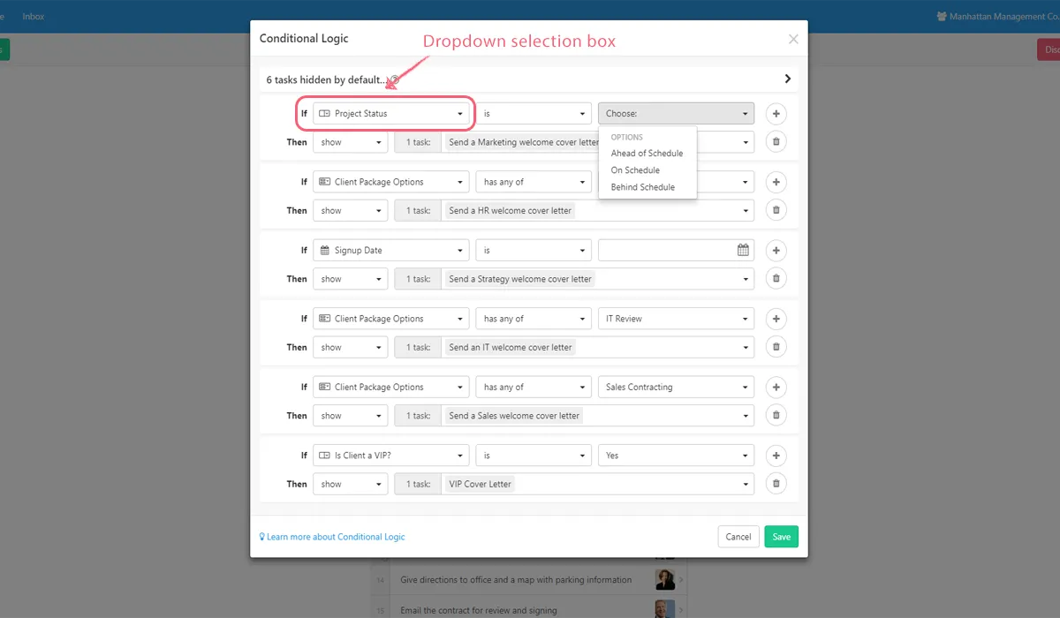This screenshot has height=618, width=1060.
Task: Open 'has any of' operator for IT Review rule
Action: (534, 319)
